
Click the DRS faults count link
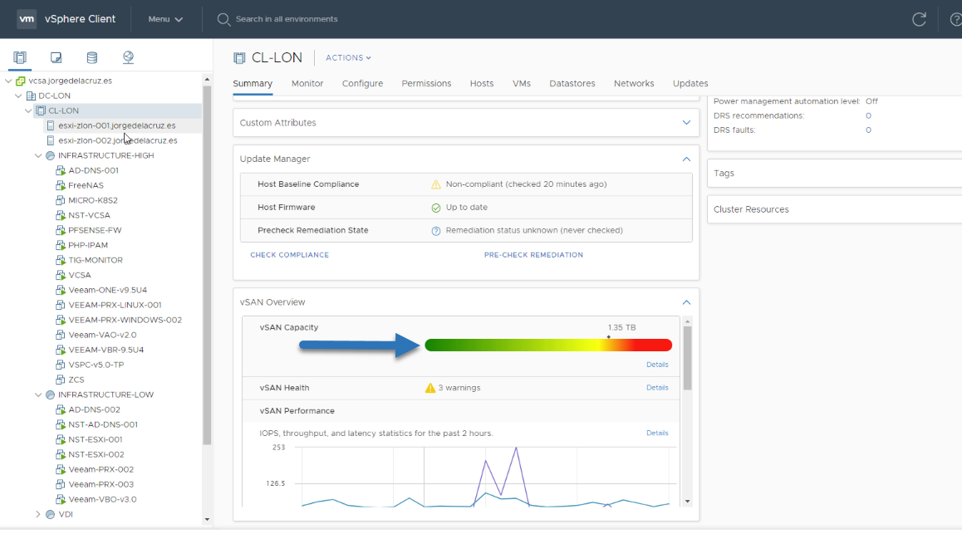coord(868,130)
